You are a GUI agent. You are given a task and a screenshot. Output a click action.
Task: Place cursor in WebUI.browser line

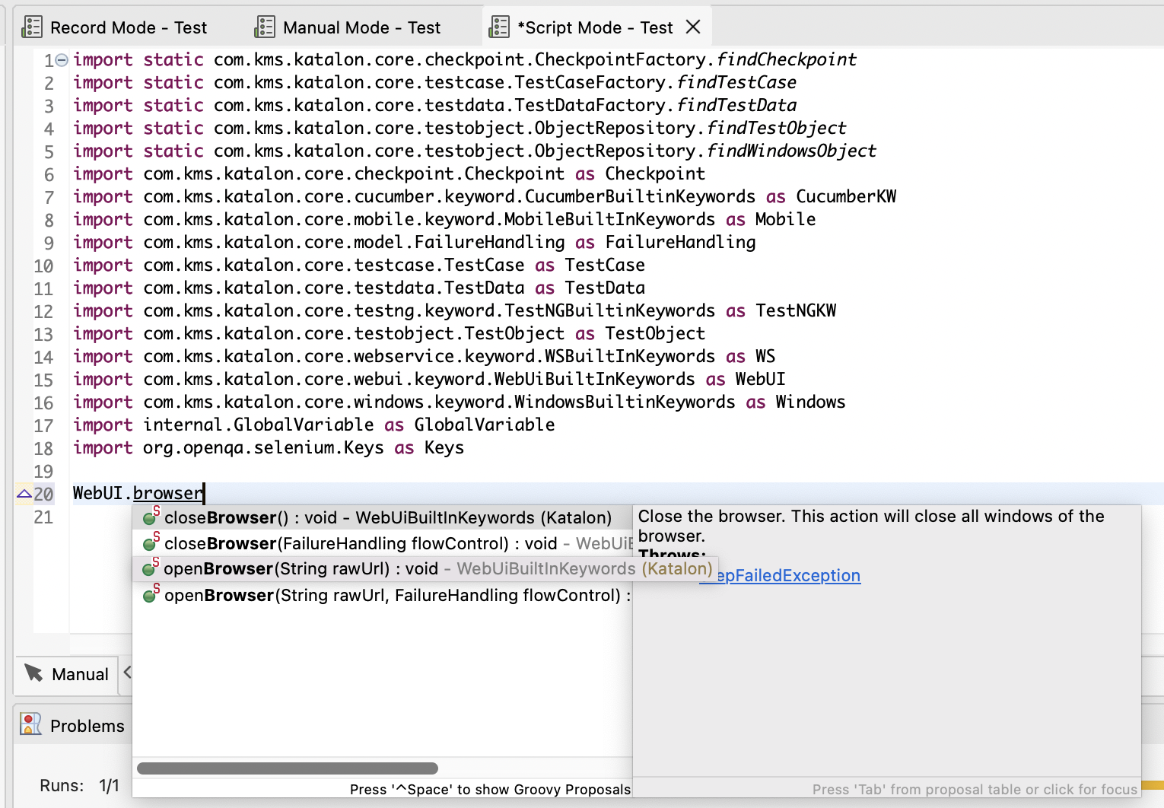point(138,493)
